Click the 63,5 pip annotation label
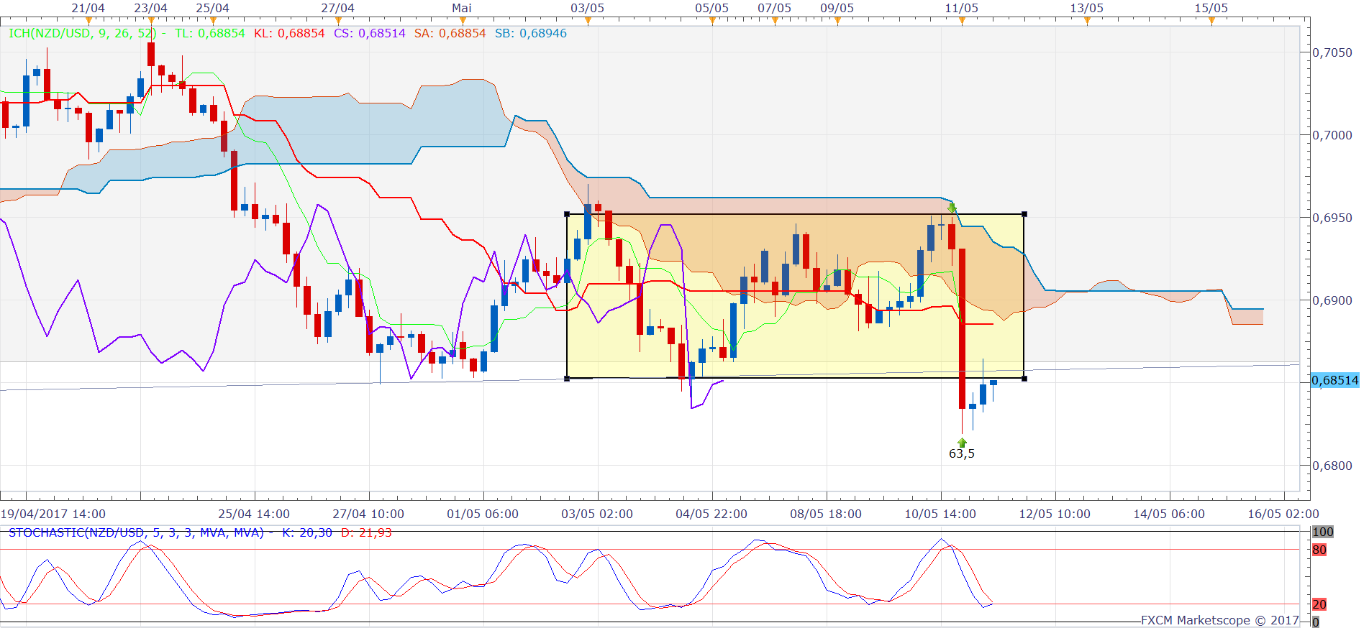Viewport: 1369px width, 628px height. pyautogui.click(x=962, y=453)
